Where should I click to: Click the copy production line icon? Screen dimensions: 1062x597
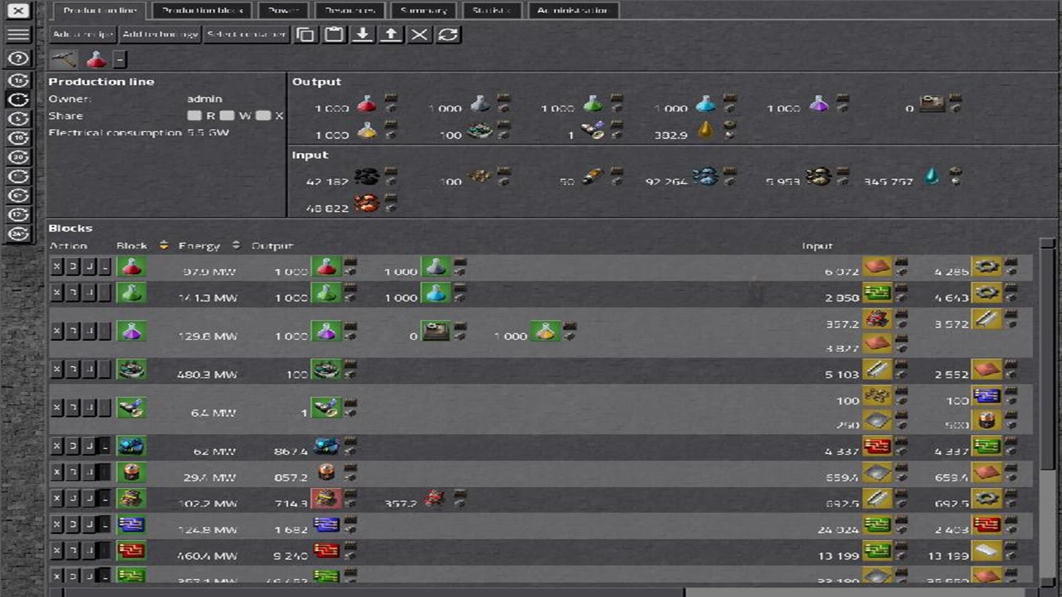click(x=305, y=35)
